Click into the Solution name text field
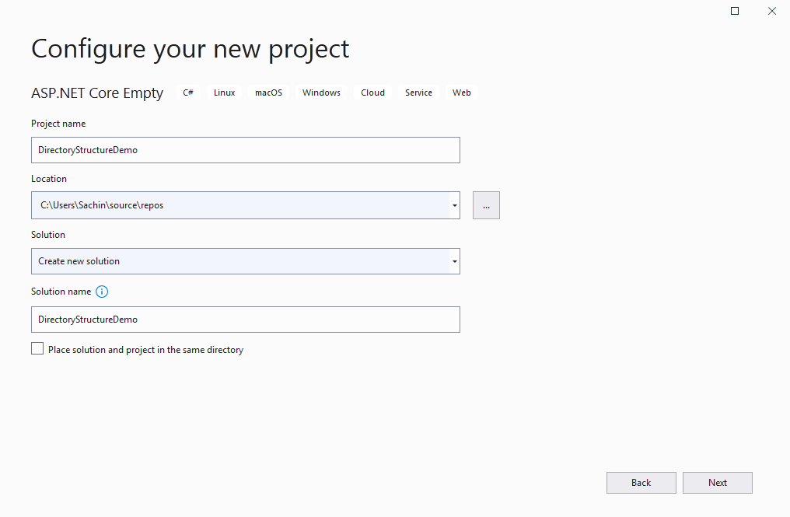Viewport: 790px width, 517px height. tap(246, 320)
